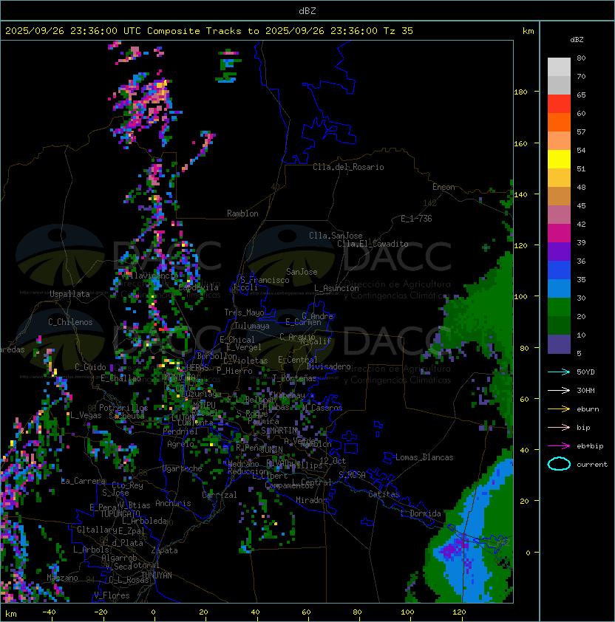This screenshot has height=622, width=615.
Task: Click the 'Zapata' map label
Action: pos(164,550)
